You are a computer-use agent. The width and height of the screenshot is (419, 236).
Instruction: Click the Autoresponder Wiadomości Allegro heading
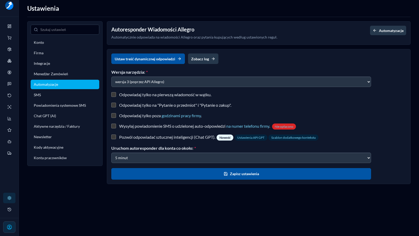click(x=153, y=29)
